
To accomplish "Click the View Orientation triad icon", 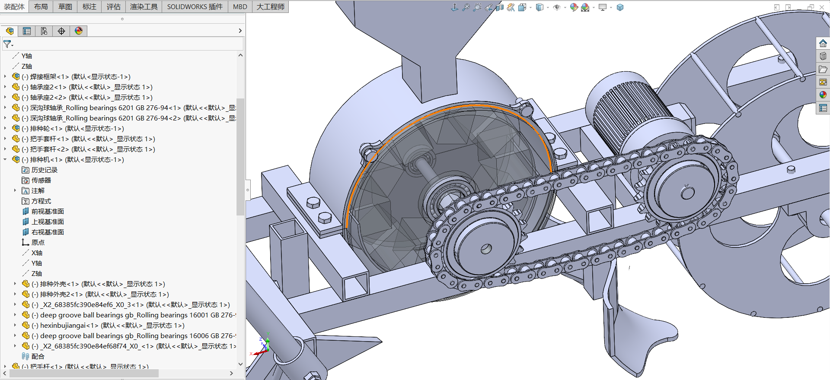I will (x=454, y=7).
